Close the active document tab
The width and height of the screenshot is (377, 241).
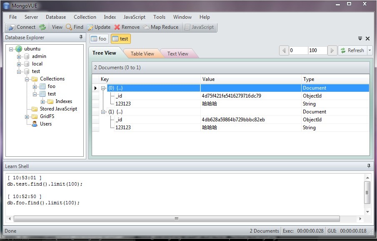pyautogui.click(x=367, y=38)
